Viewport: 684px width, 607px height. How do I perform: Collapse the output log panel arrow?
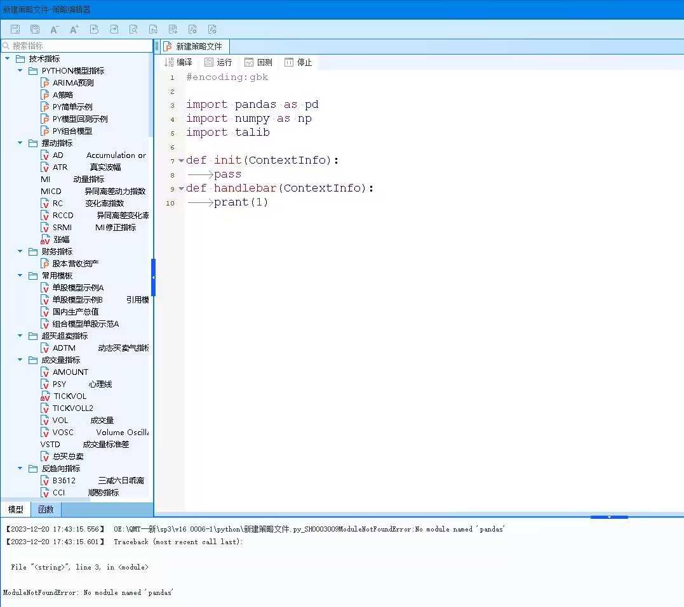point(609,517)
